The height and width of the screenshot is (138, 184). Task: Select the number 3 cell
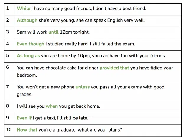point(10,33)
